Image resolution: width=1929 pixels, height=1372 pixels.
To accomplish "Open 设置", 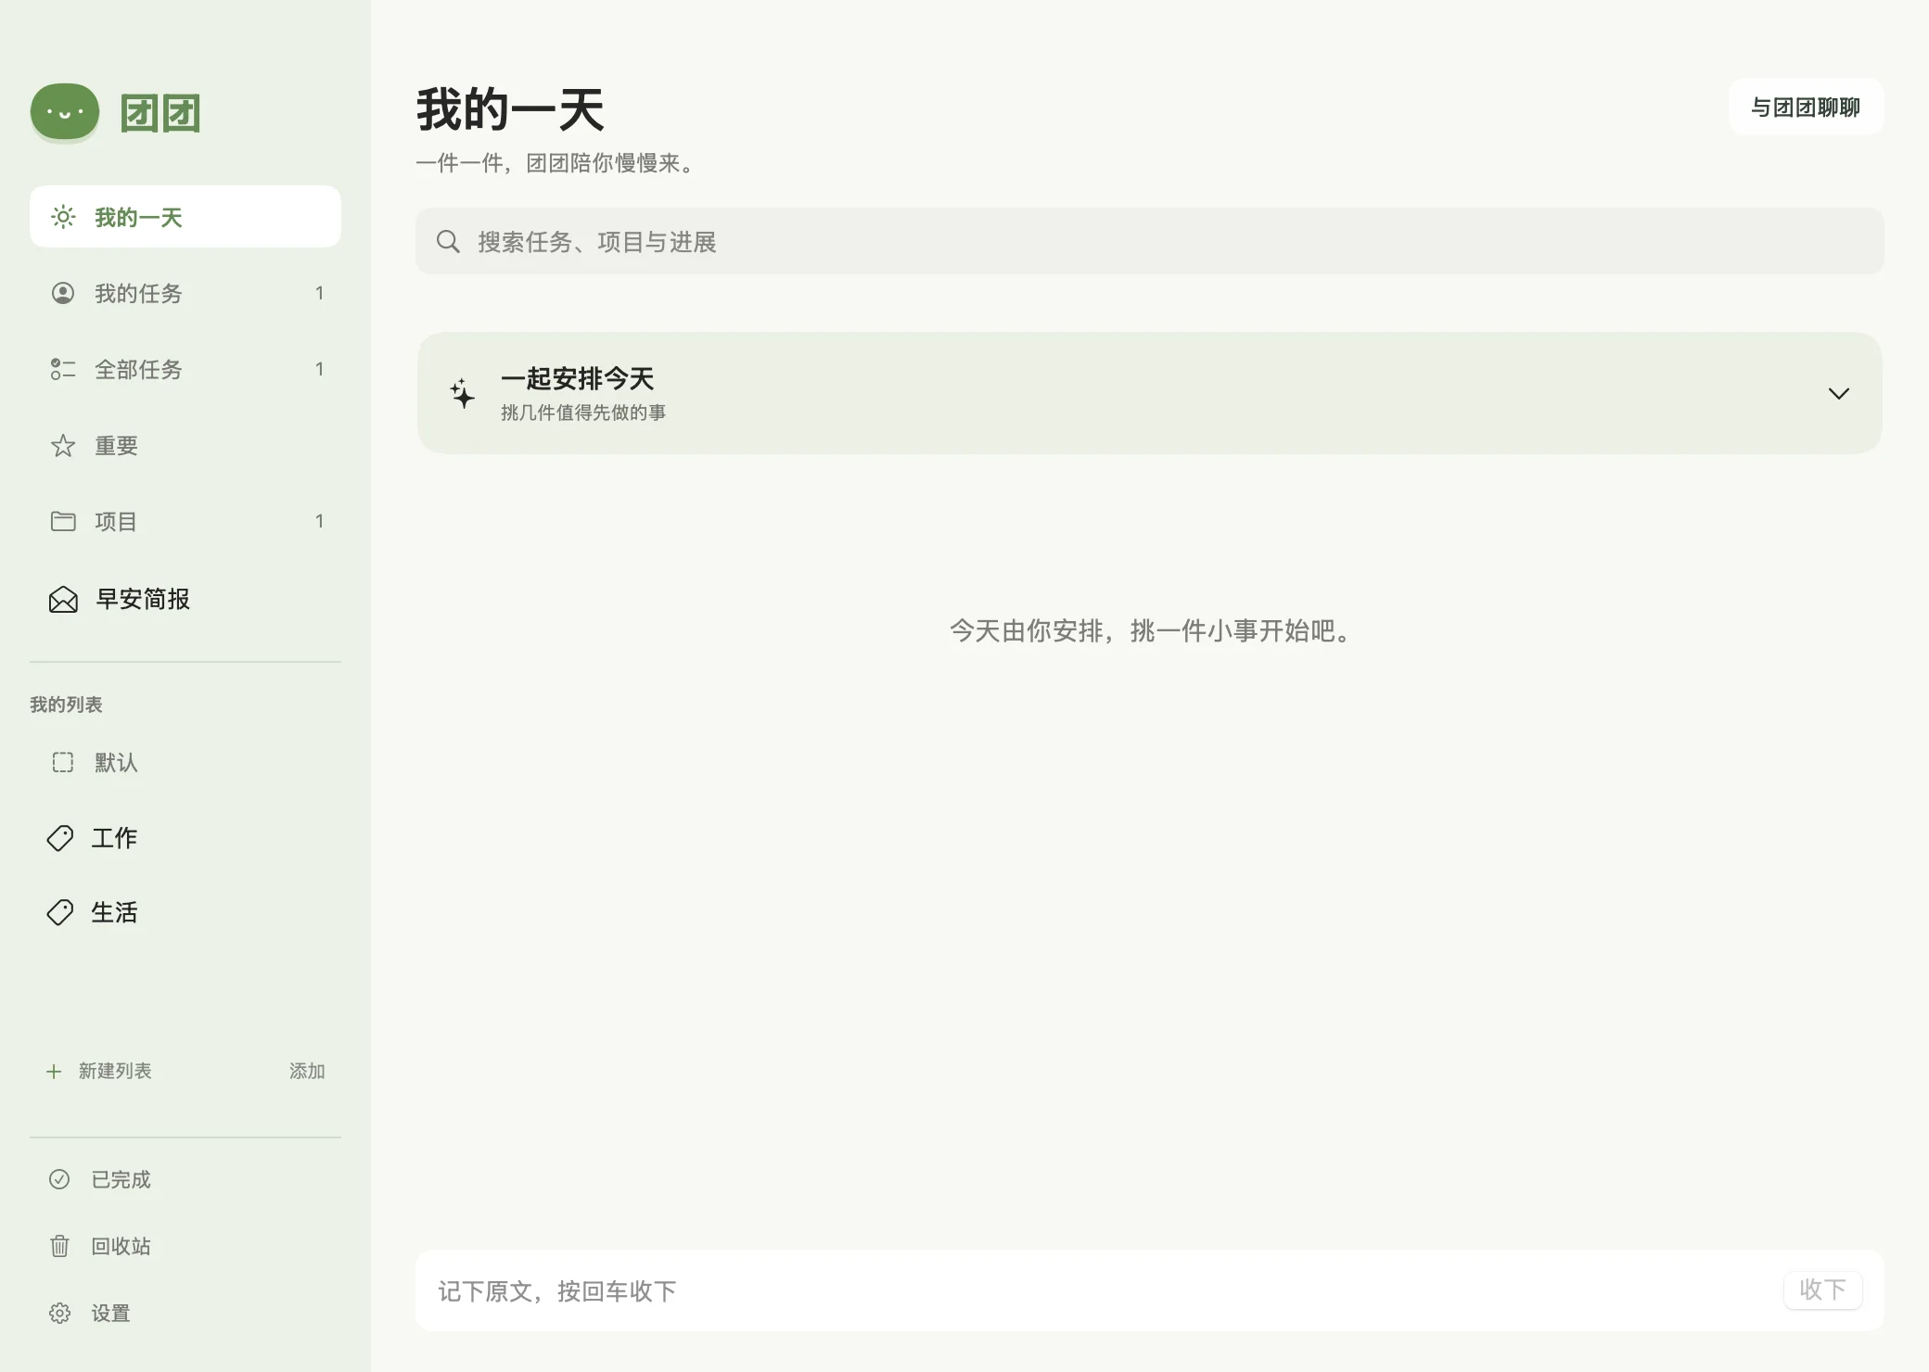I will (185, 1313).
